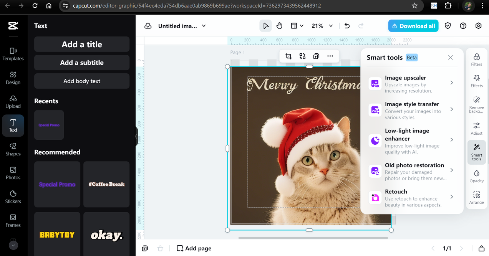489x256 pixels.
Task: Open the Shapes tab in sidebar
Action: pyautogui.click(x=13, y=149)
